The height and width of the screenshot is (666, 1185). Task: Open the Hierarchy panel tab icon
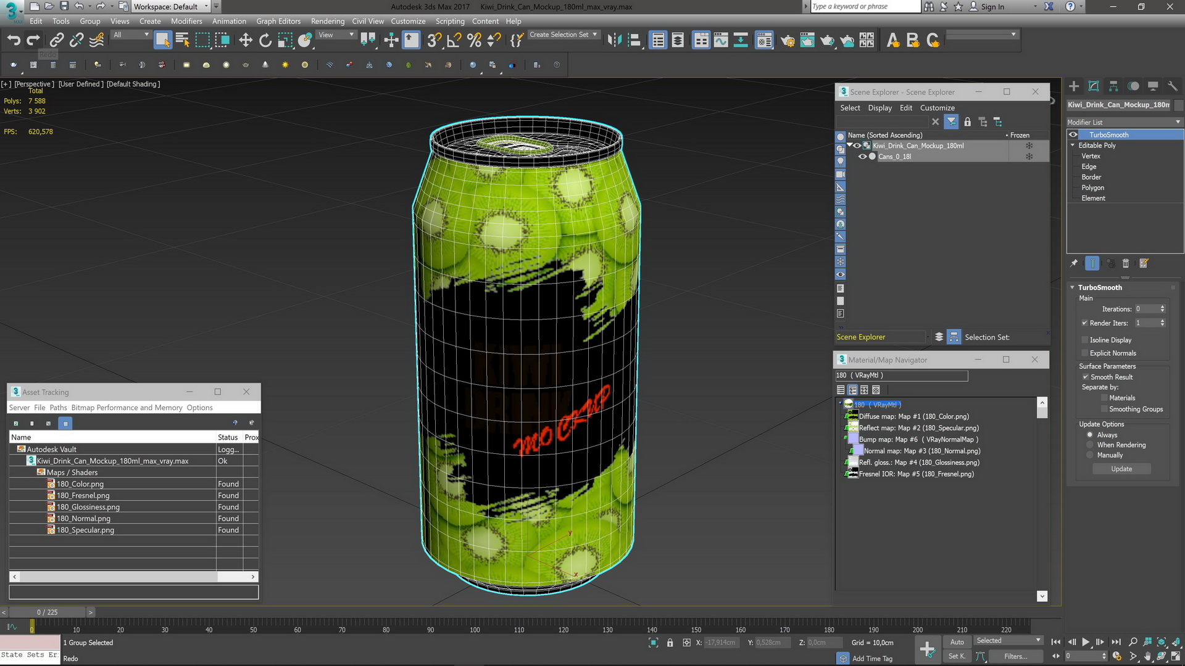1113,86
